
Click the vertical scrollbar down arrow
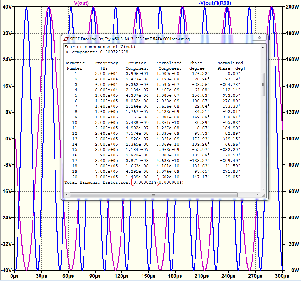tap(263, 189)
